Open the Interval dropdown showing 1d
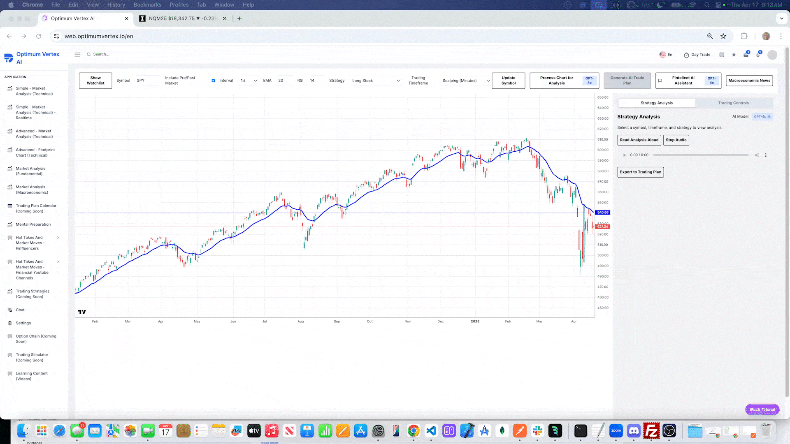Screen dimensions: 790x444 [249, 81]
